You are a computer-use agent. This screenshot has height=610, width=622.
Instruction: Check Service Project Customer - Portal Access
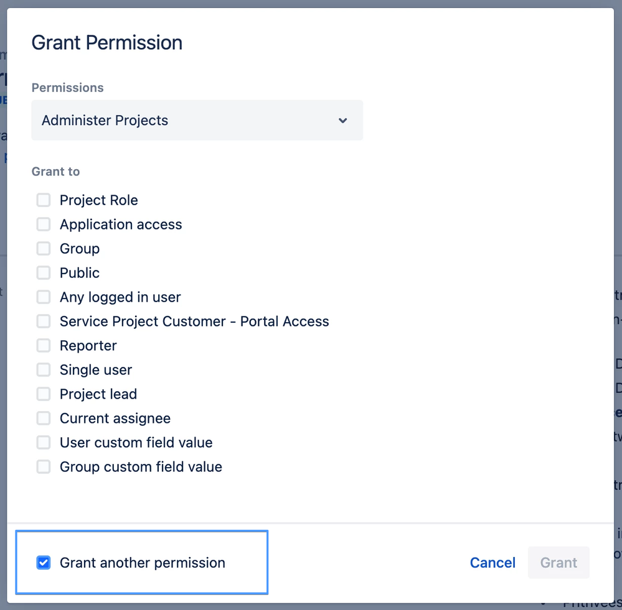[43, 321]
